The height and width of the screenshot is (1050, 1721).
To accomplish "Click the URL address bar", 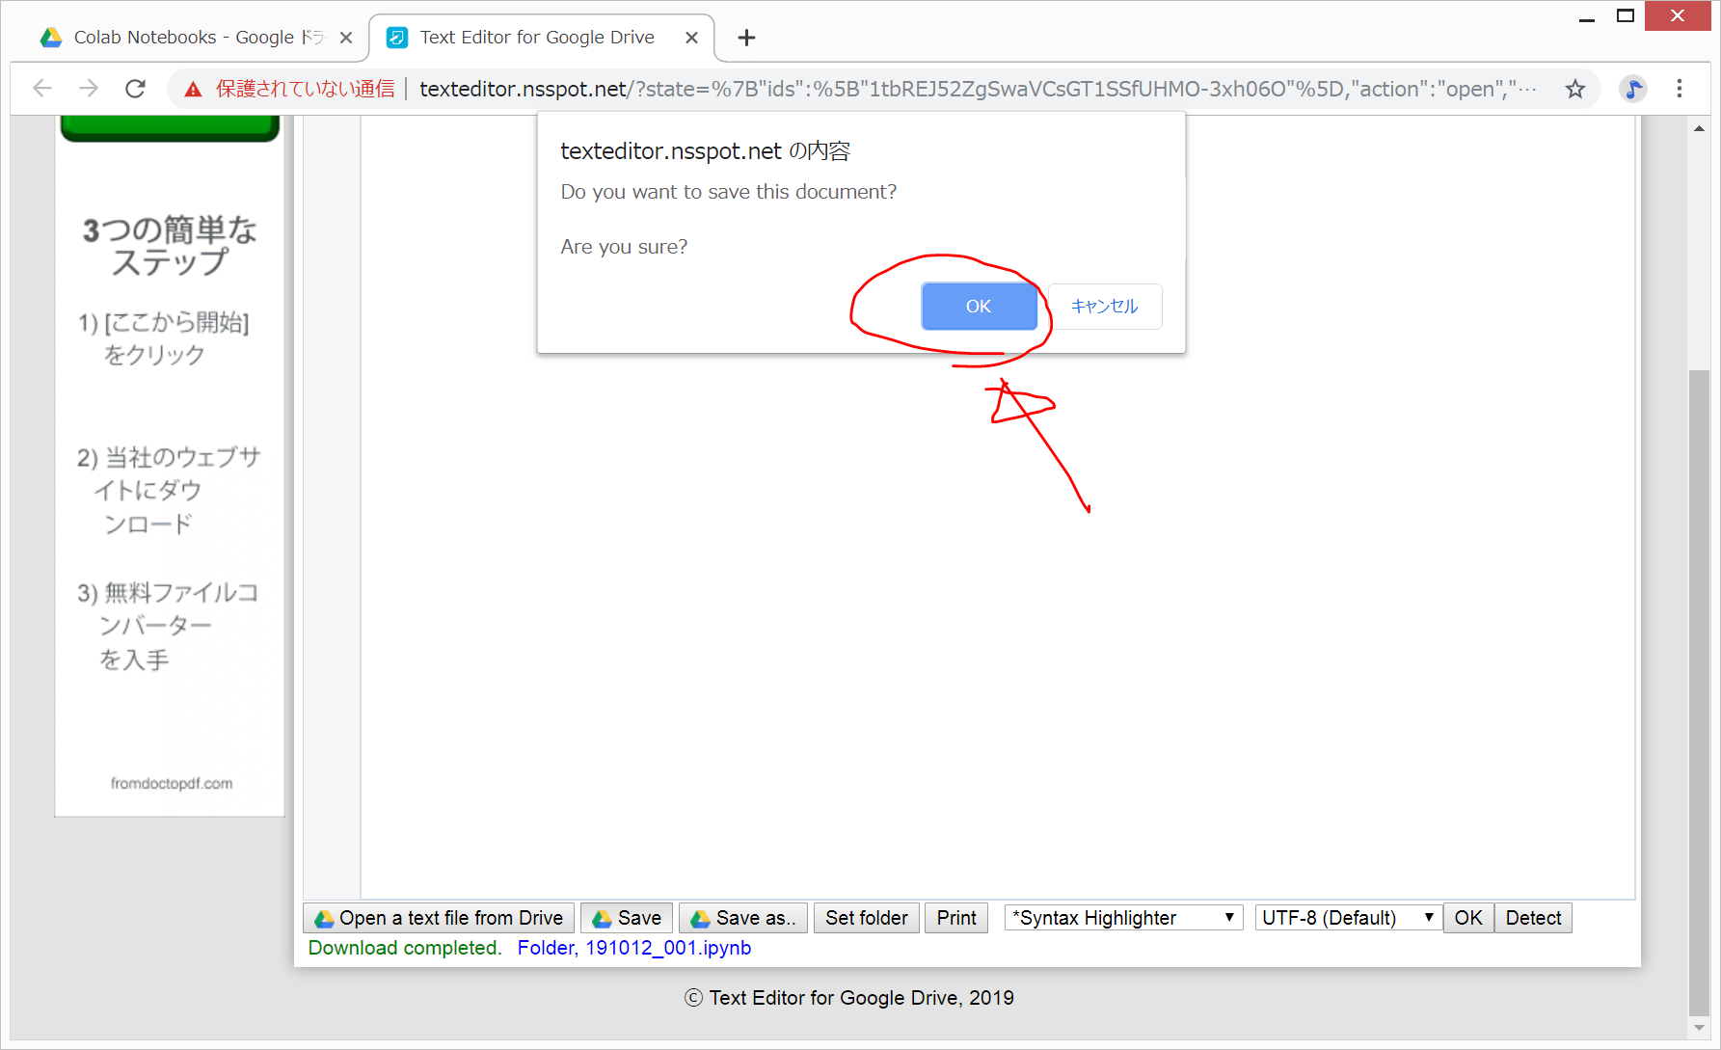I will 974,89.
